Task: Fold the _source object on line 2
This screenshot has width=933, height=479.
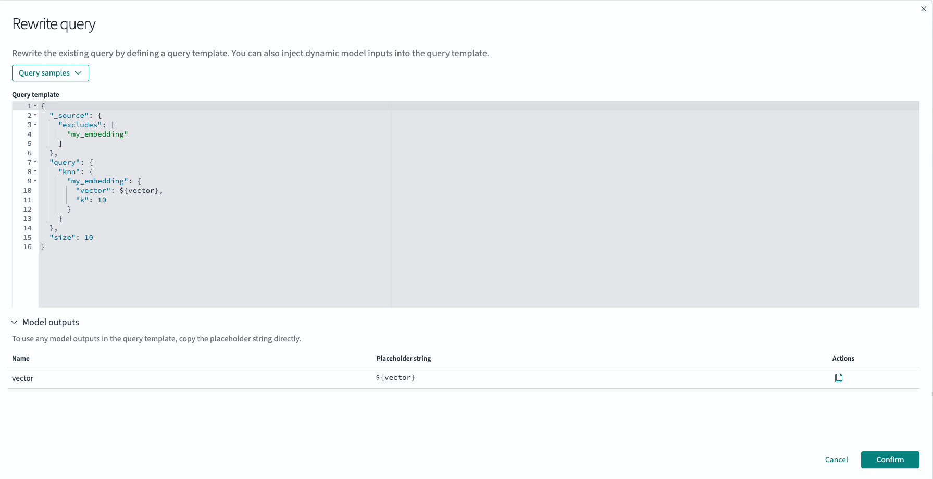Action: pos(35,115)
